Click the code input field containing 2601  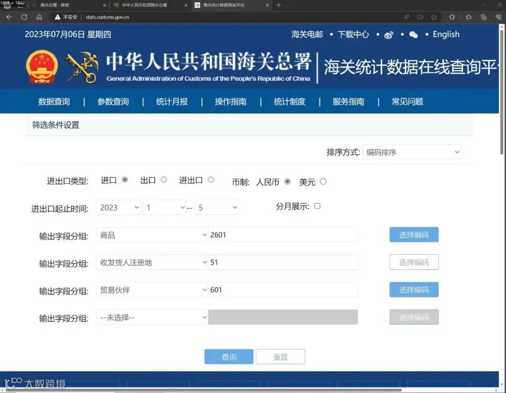coord(283,235)
